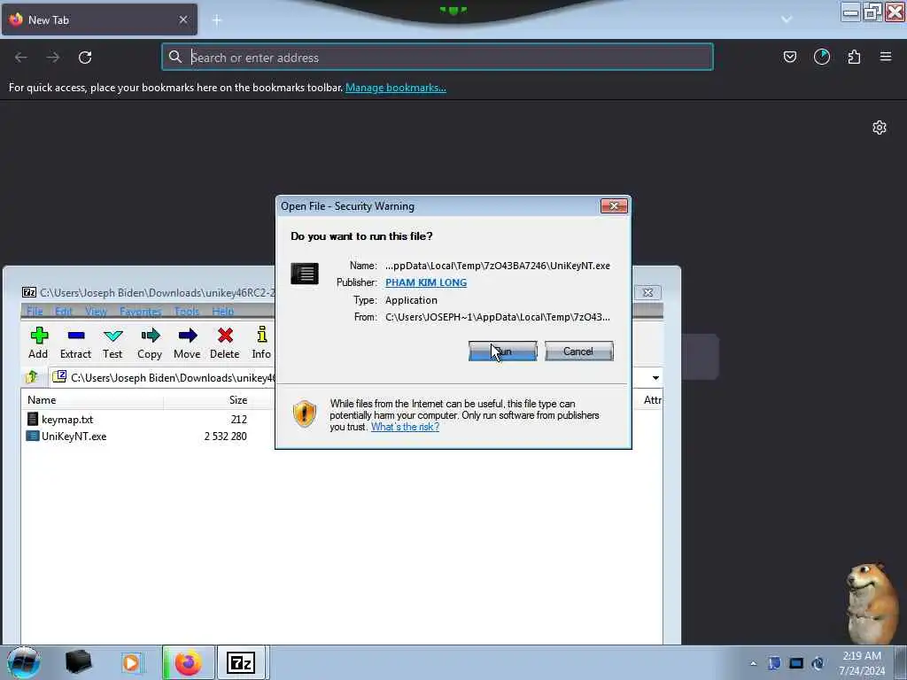Go forward in Firefox
Image resolution: width=907 pixels, height=680 pixels.
point(52,58)
